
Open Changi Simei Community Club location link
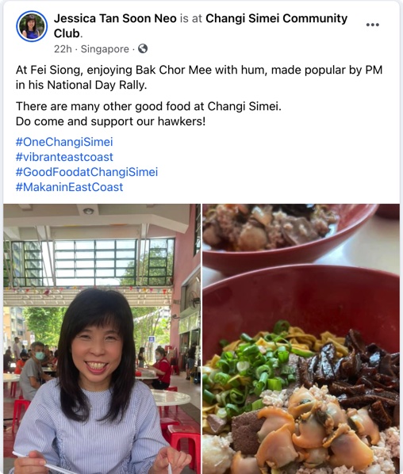point(201,25)
